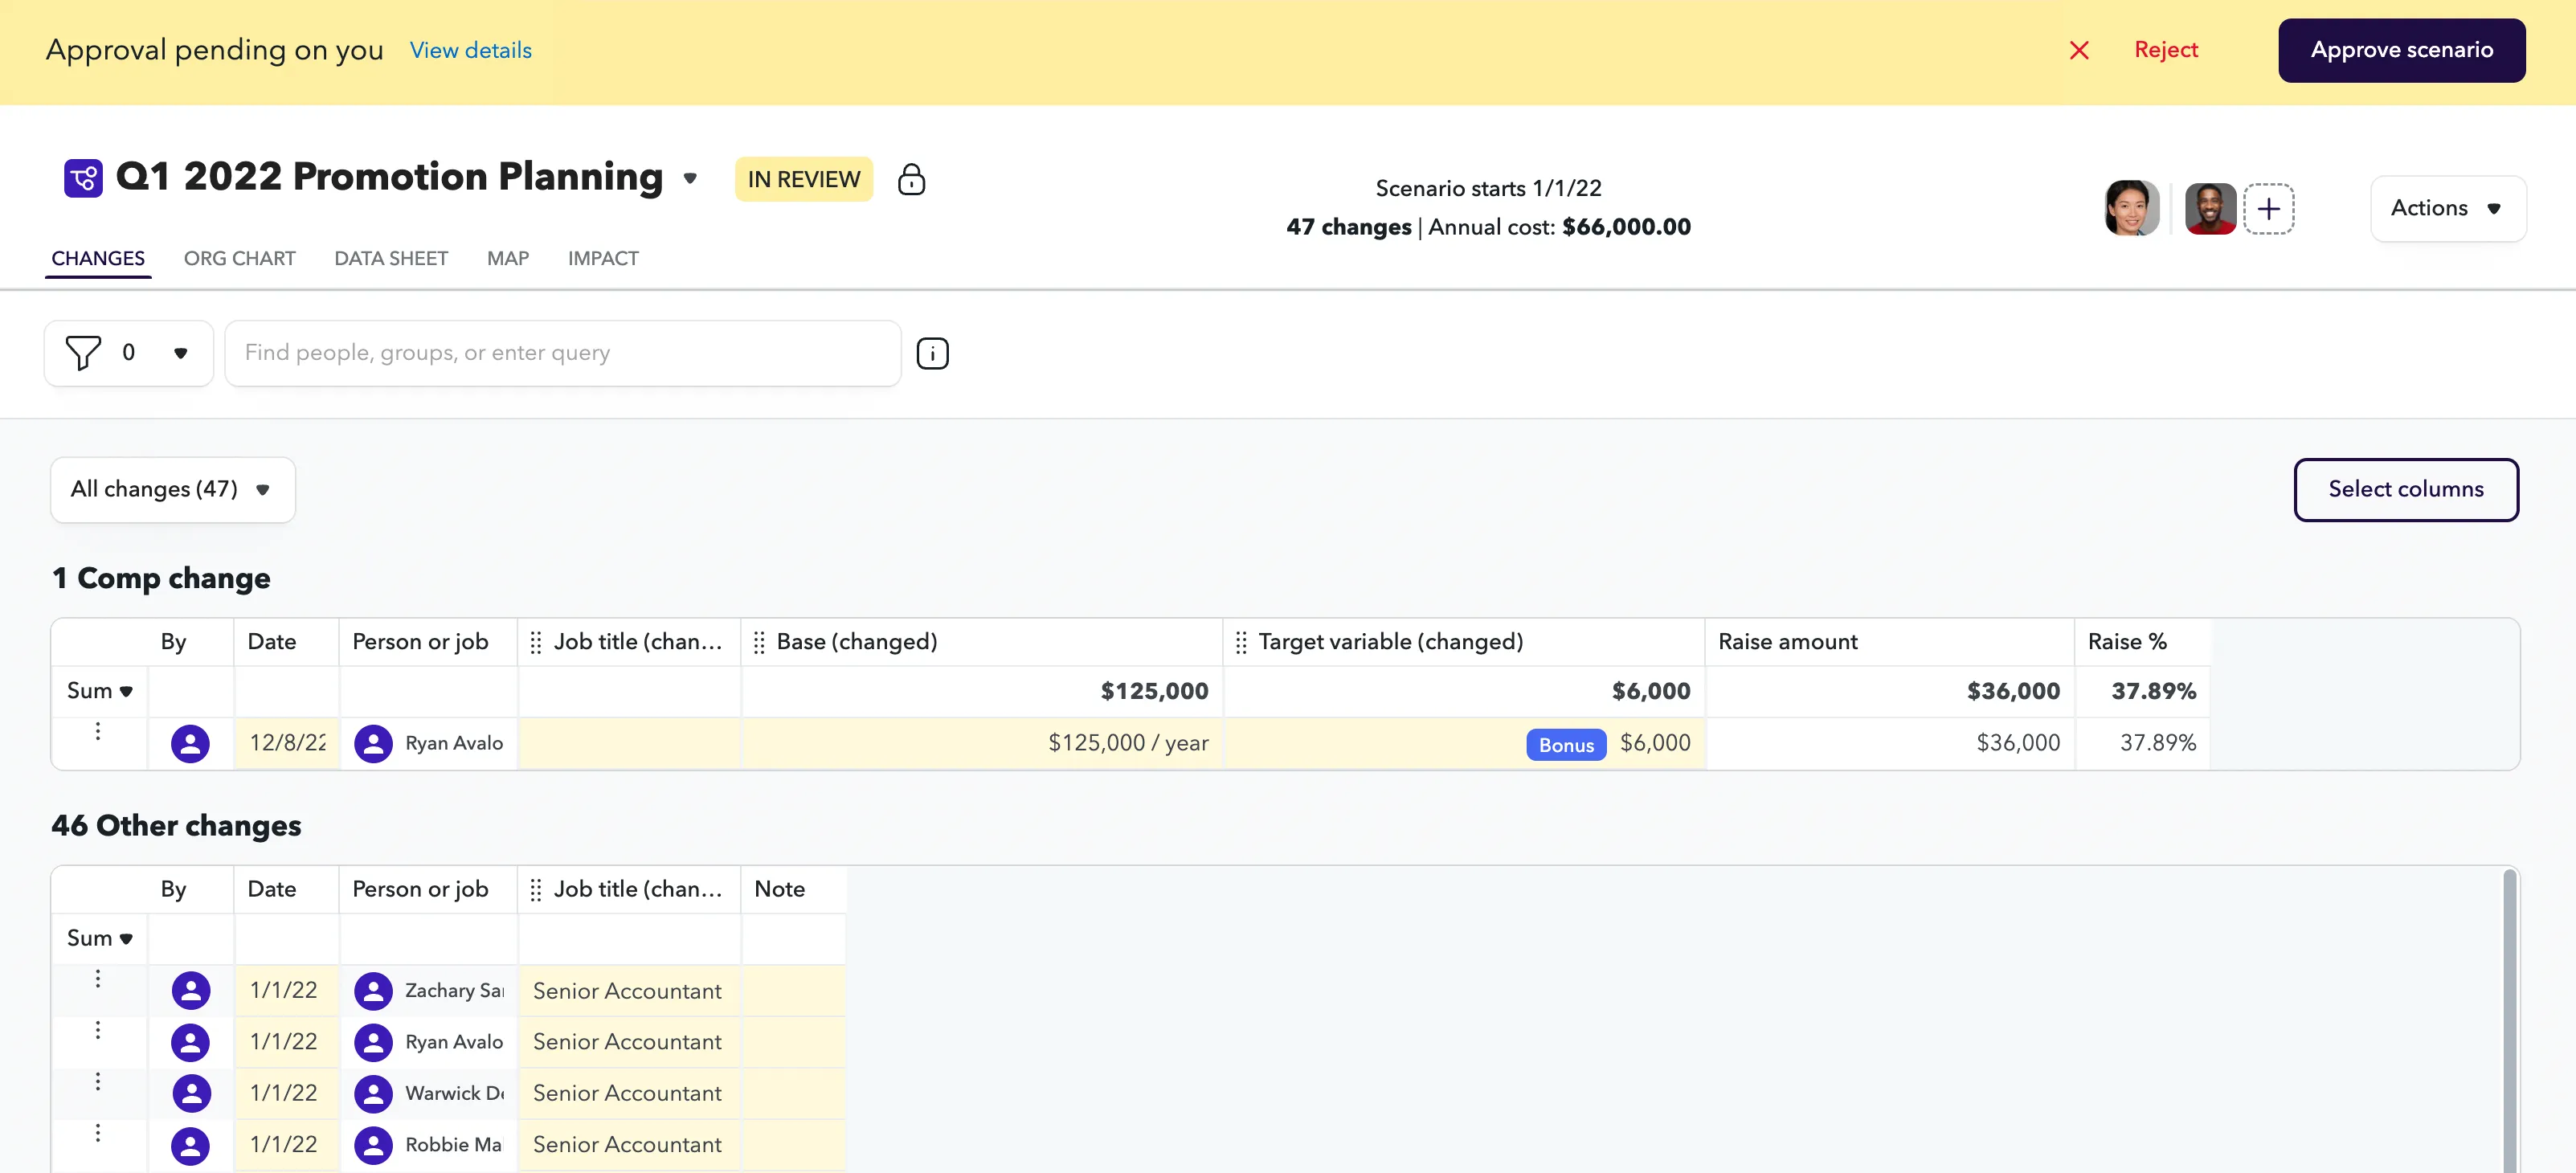Click the purple scenario icon beside title
Viewport: 2576px width, 1173px height.
pyautogui.click(x=83, y=178)
